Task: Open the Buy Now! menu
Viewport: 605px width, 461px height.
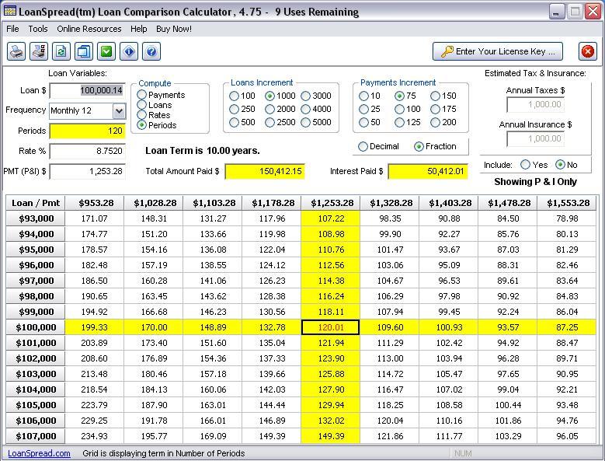Action: point(174,29)
